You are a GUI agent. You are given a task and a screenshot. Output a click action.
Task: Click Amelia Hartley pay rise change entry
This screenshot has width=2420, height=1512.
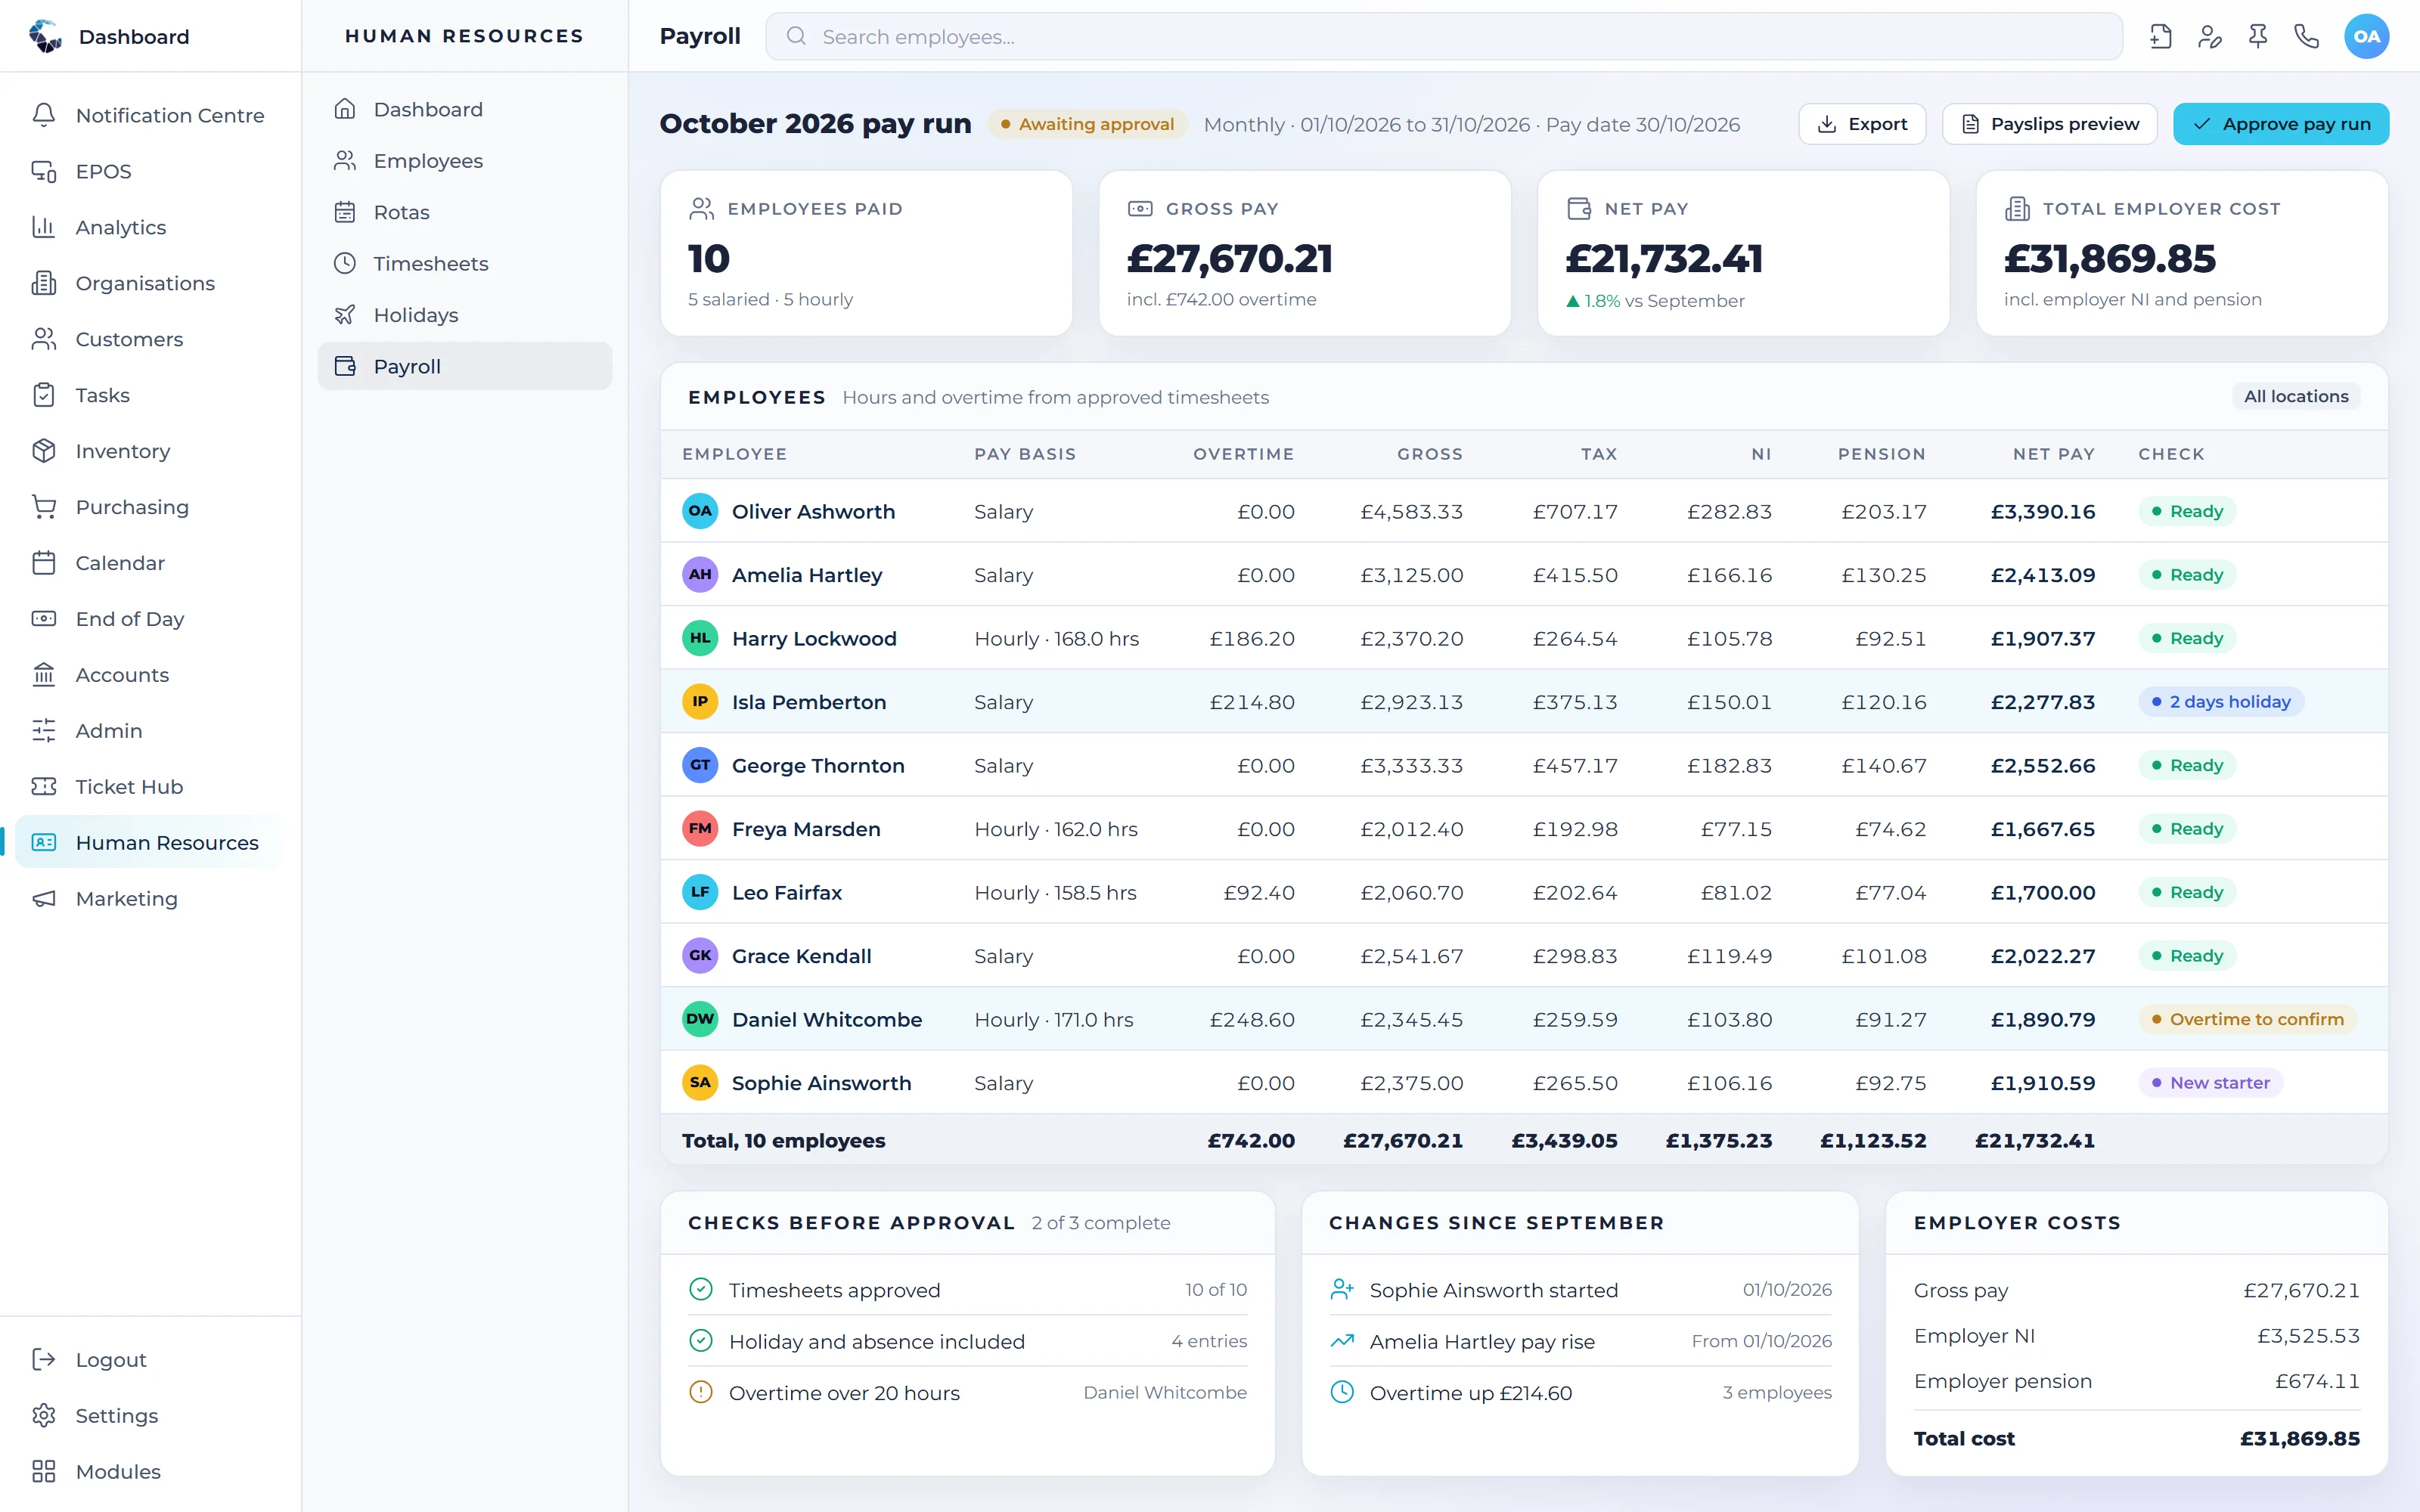1581,1342
